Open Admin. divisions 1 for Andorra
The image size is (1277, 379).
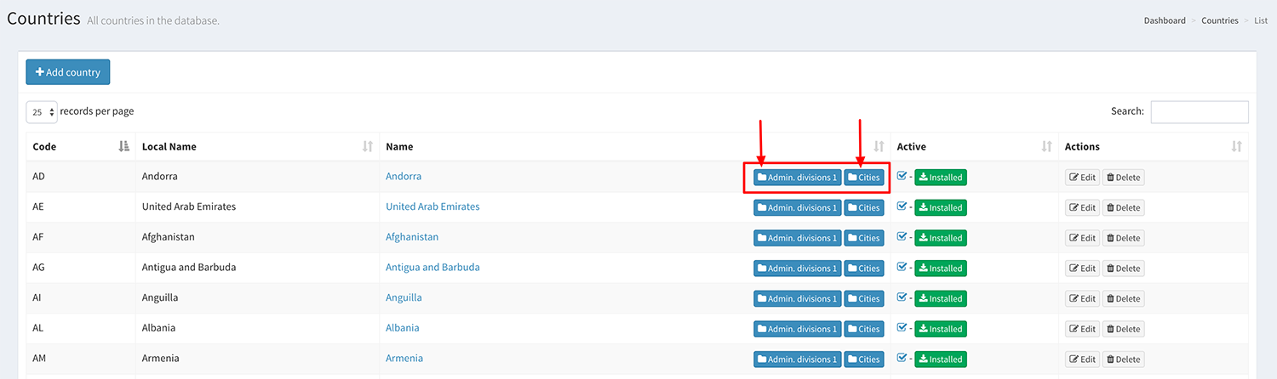(x=797, y=178)
